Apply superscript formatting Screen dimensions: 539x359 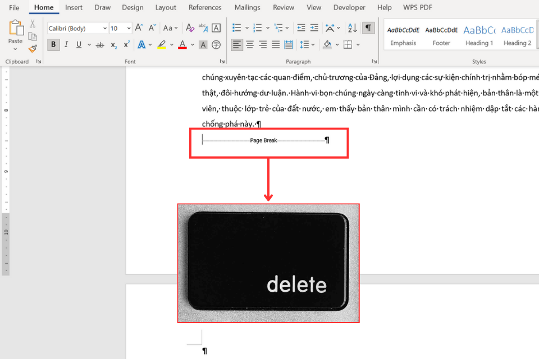coord(127,44)
